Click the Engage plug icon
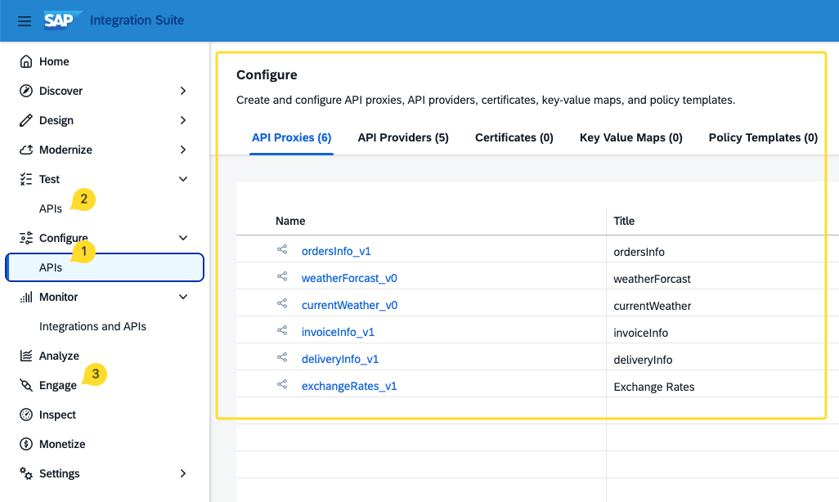839x502 pixels. point(25,385)
